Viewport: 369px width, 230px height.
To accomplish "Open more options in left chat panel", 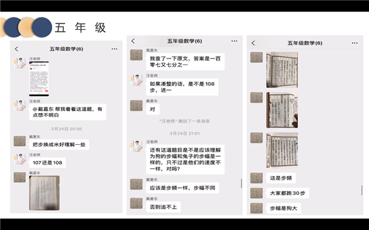I will (115, 49).
